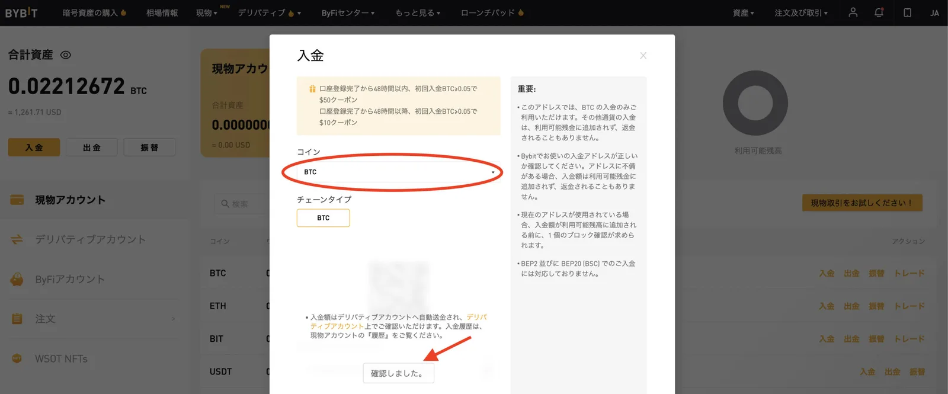The height and width of the screenshot is (394, 948).
Task: Click 現物取引をお試しください button
Action: 862,203
